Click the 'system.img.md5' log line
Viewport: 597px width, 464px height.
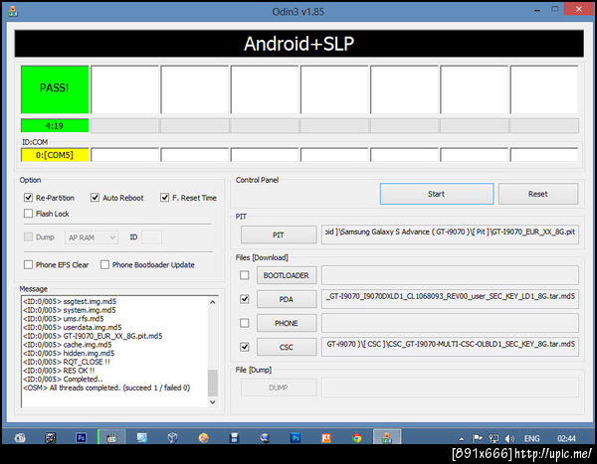70,310
